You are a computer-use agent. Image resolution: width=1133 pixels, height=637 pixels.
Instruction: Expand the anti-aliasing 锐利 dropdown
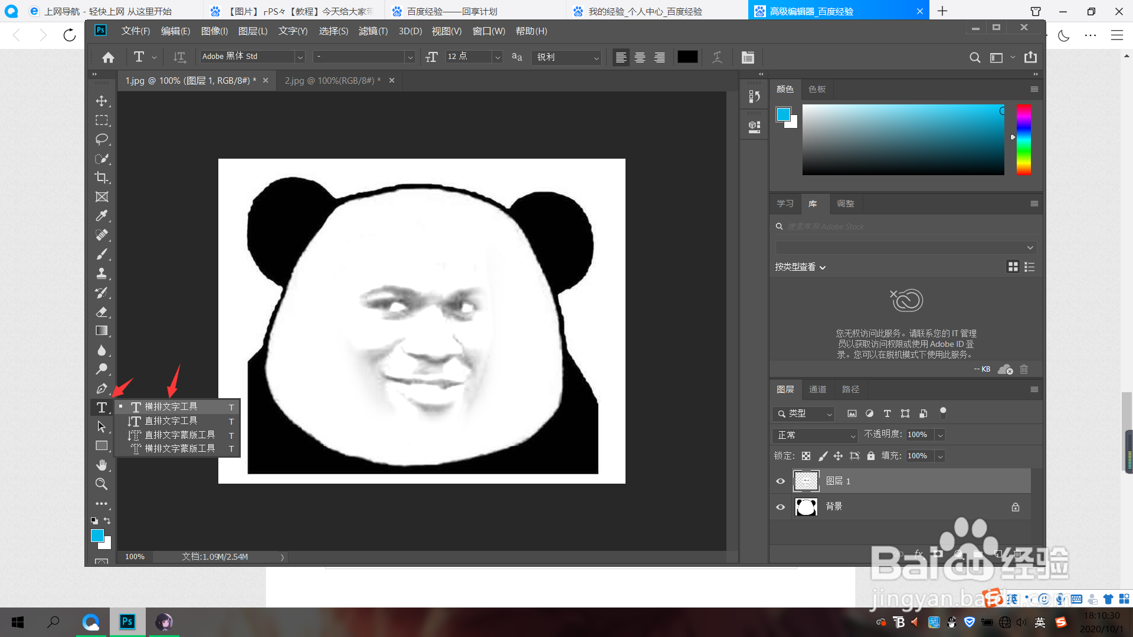[596, 57]
